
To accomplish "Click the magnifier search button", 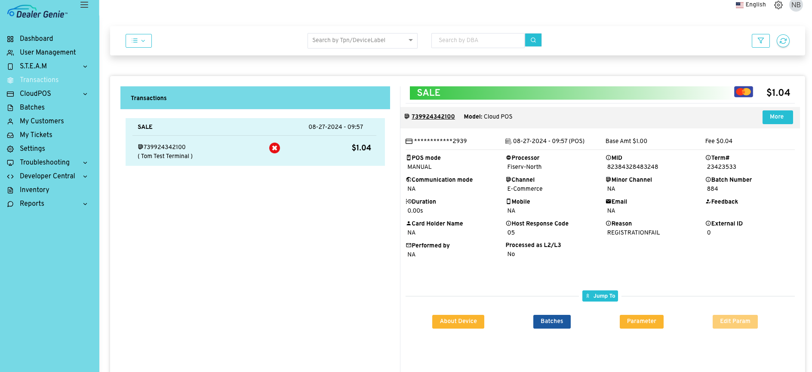I will click(x=533, y=40).
